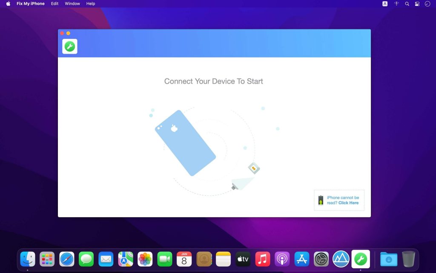Click the battery icon next to the help text

[x=321, y=200]
